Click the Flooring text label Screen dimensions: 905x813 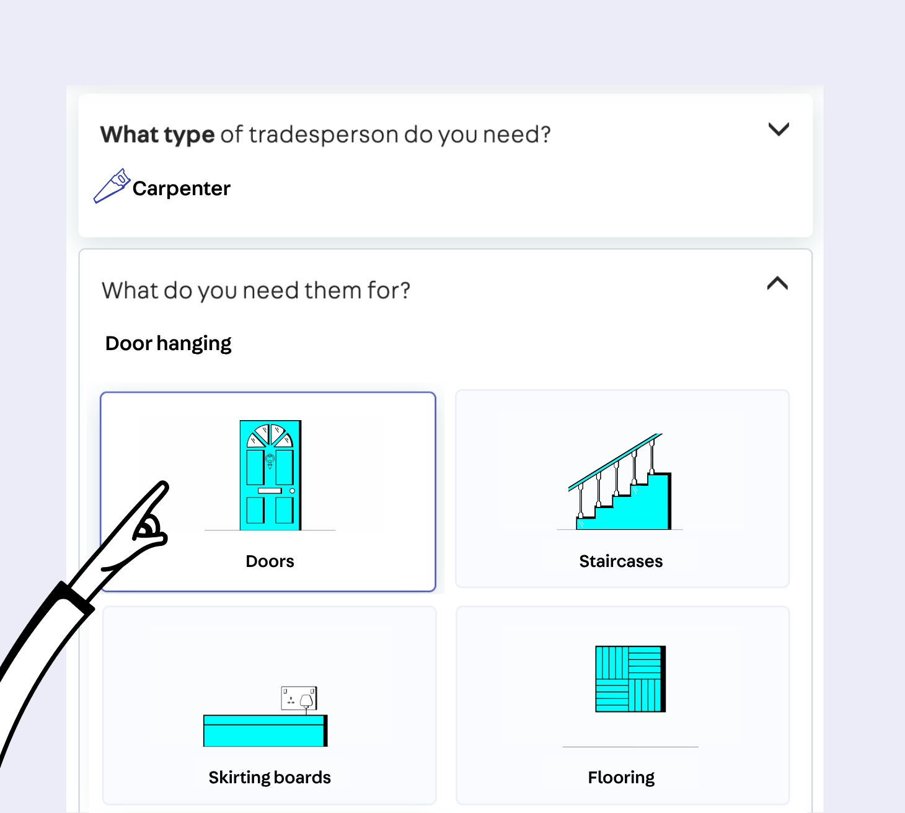coord(621,778)
